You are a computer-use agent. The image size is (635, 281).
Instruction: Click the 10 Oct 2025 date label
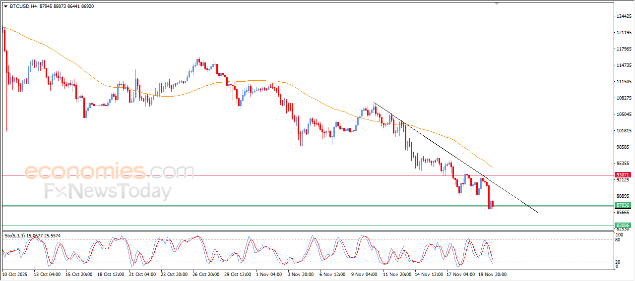[15, 274]
